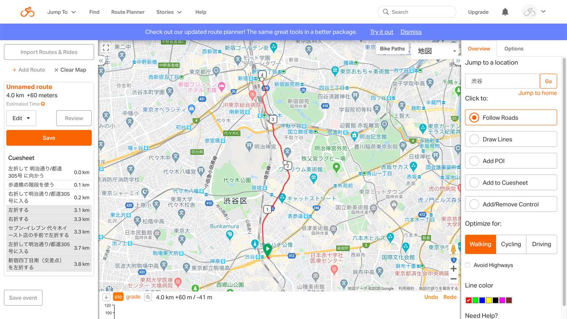Redo the route edit

[450, 297]
